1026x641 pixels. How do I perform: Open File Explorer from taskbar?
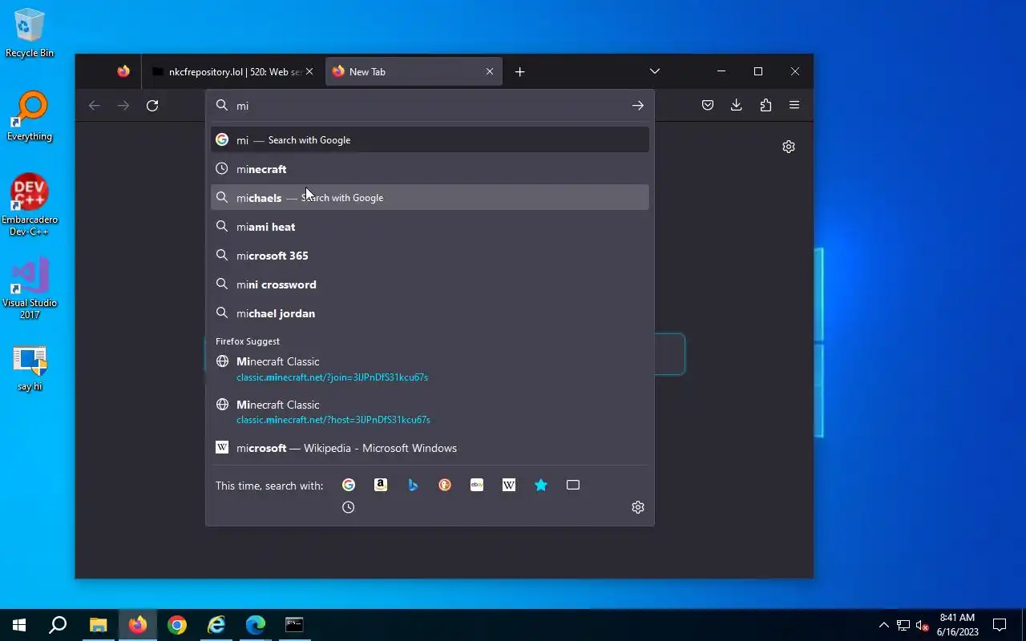[x=98, y=625]
